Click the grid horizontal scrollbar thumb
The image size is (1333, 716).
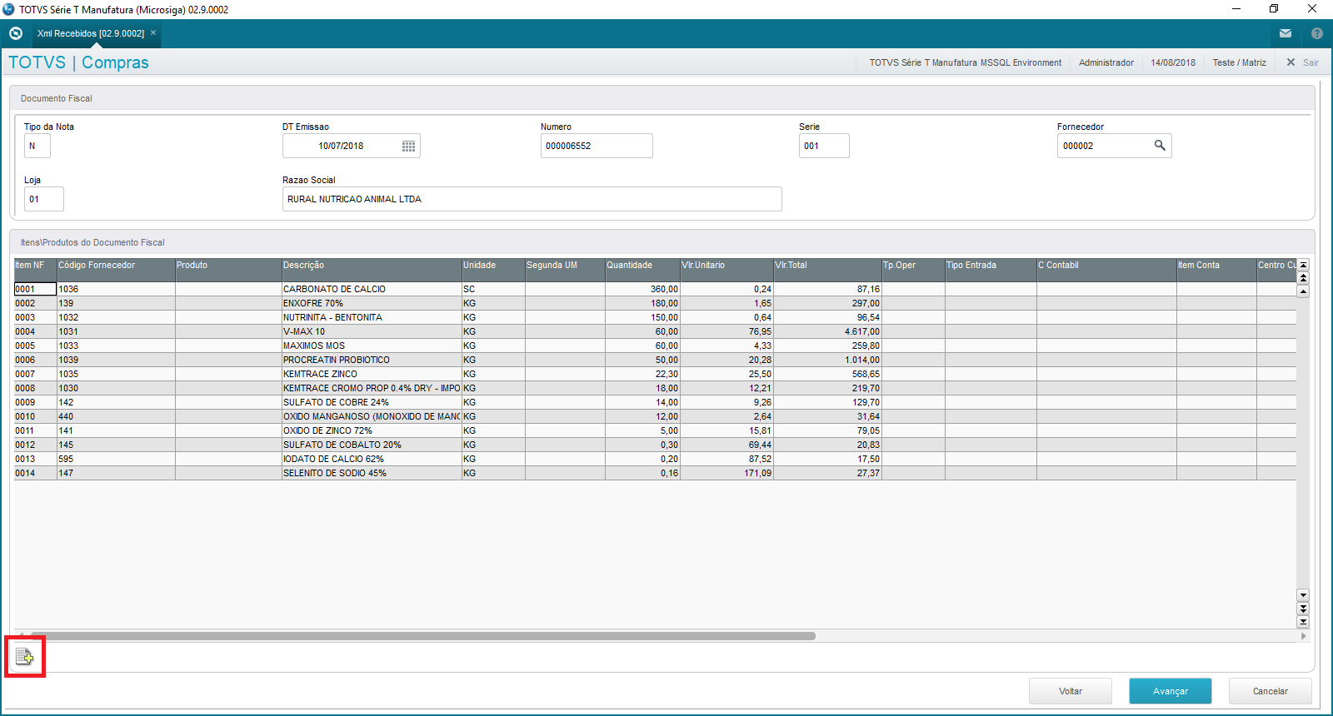pyautogui.click(x=423, y=636)
